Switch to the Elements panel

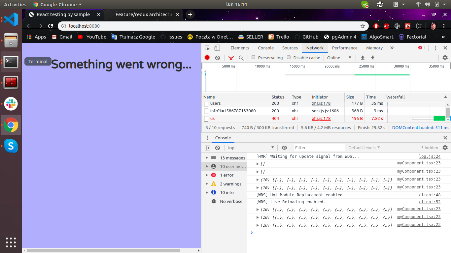point(239,48)
